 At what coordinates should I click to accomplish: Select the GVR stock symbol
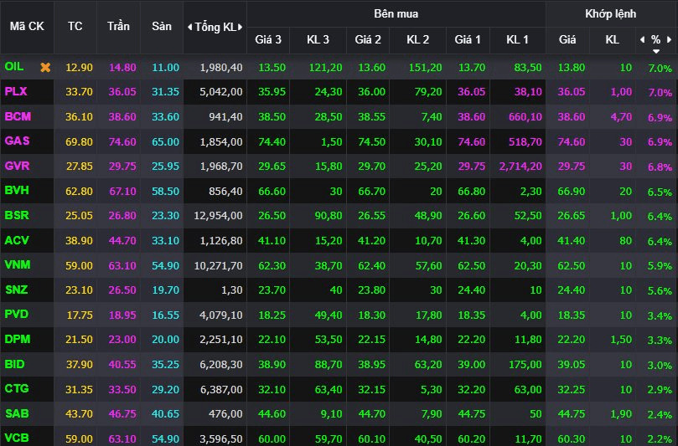(x=17, y=166)
